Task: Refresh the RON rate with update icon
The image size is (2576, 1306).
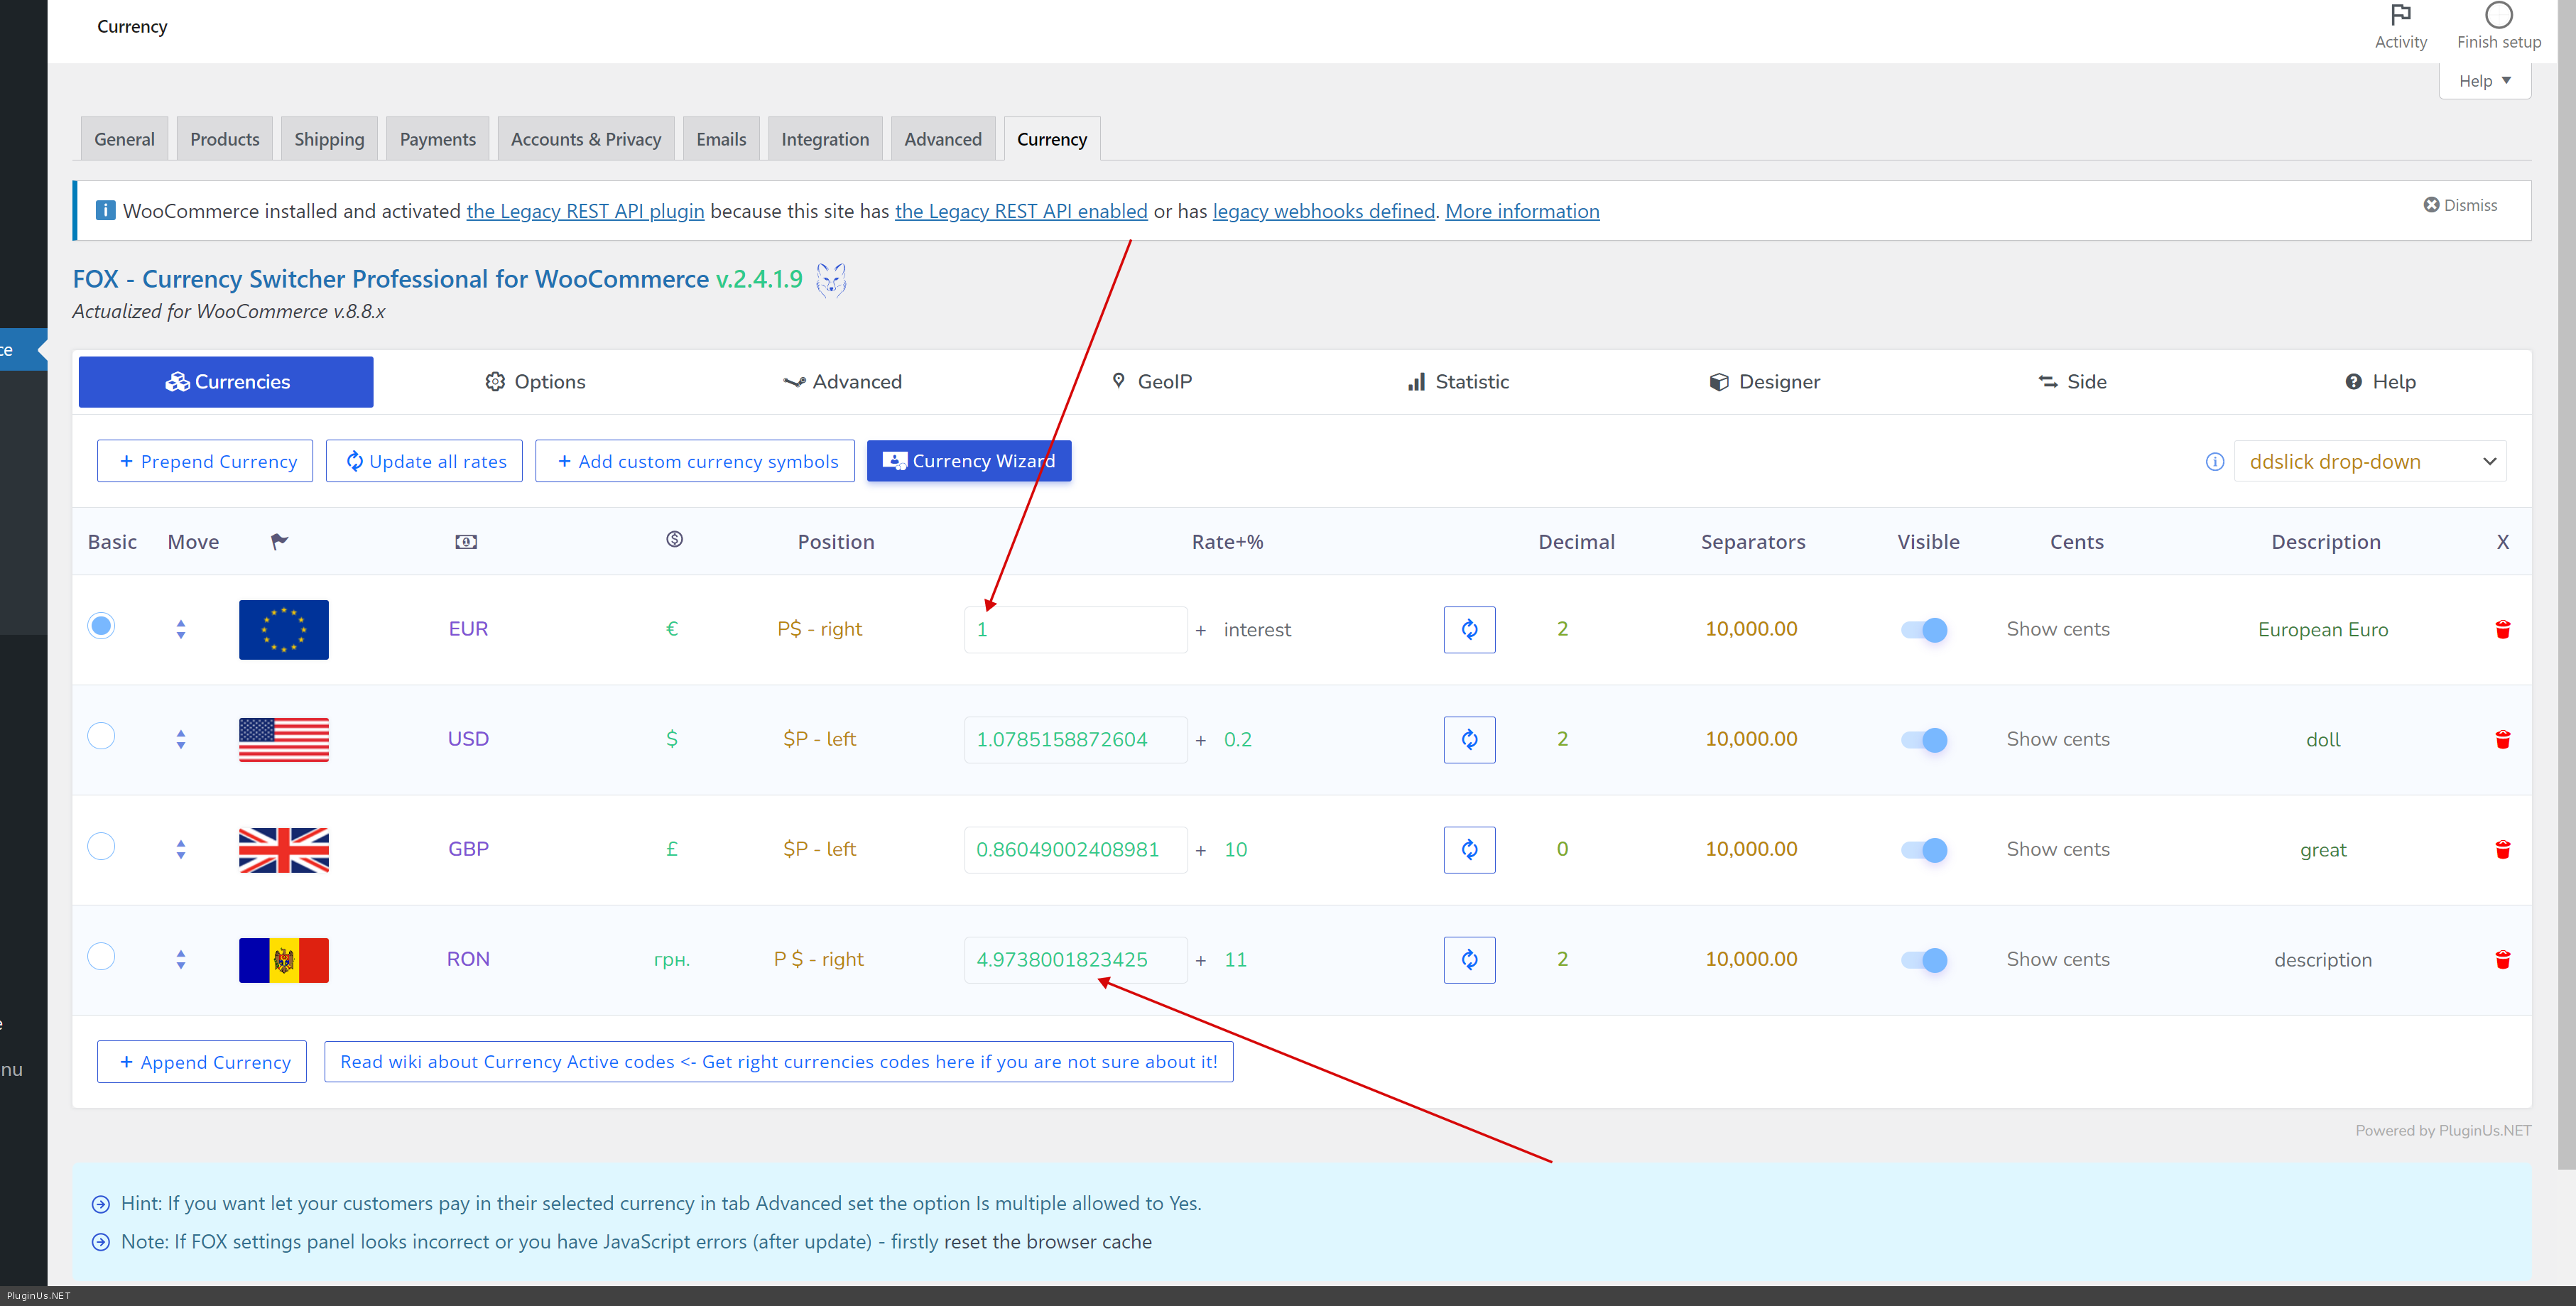Action: 1469,959
